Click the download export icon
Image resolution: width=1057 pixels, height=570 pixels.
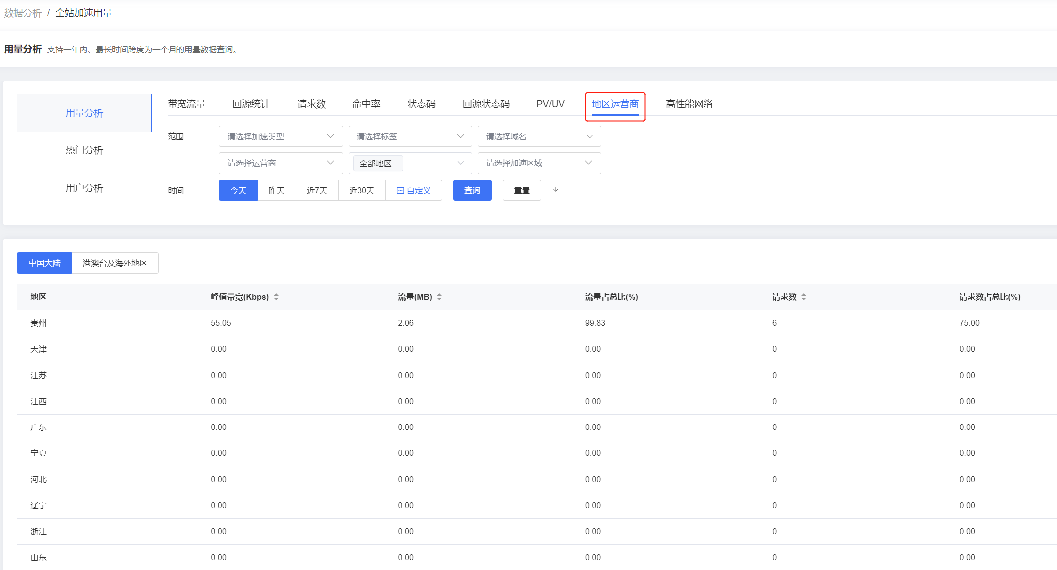tap(556, 190)
